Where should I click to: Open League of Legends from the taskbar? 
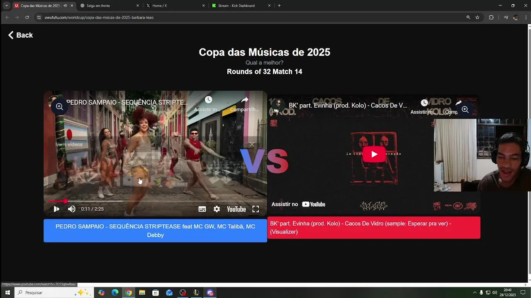tap(196, 293)
